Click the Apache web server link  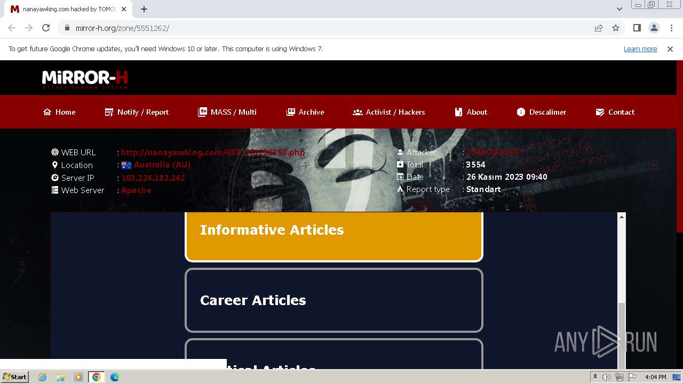(x=136, y=190)
